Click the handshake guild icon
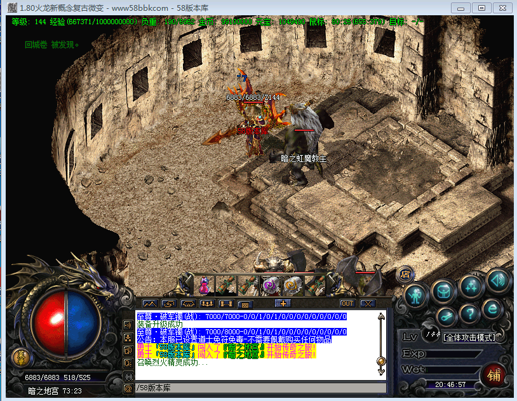This screenshot has width=517, height=401. (x=188, y=304)
